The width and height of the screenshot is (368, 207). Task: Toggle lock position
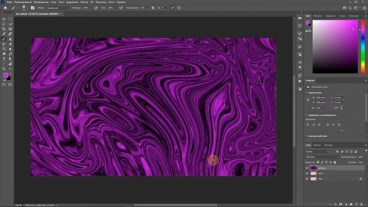point(326,162)
